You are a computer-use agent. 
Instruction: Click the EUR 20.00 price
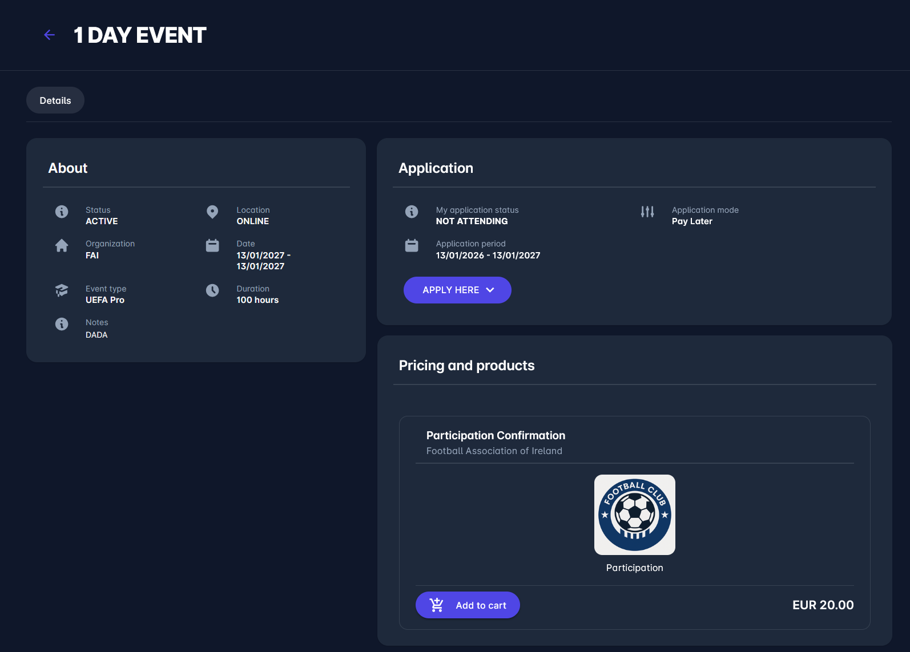point(823,605)
